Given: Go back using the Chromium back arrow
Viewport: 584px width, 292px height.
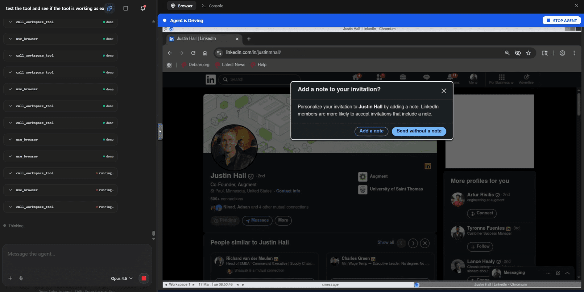Looking at the screenshot, I should click(x=170, y=53).
